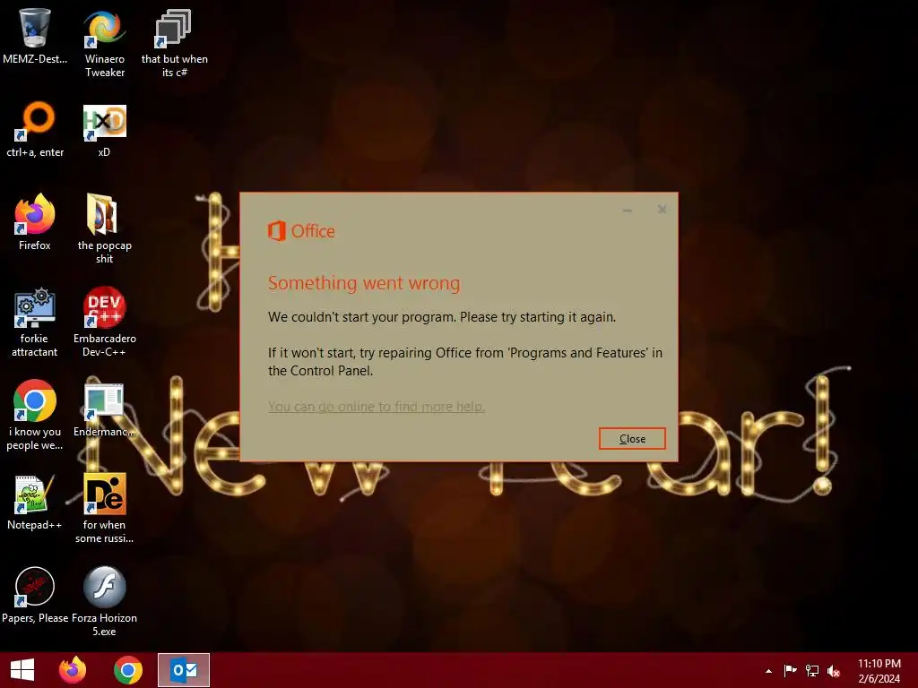This screenshot has width=918, height=688.
Task: Launch Chrome from the taskbar
Action: (x=127, y=670)
